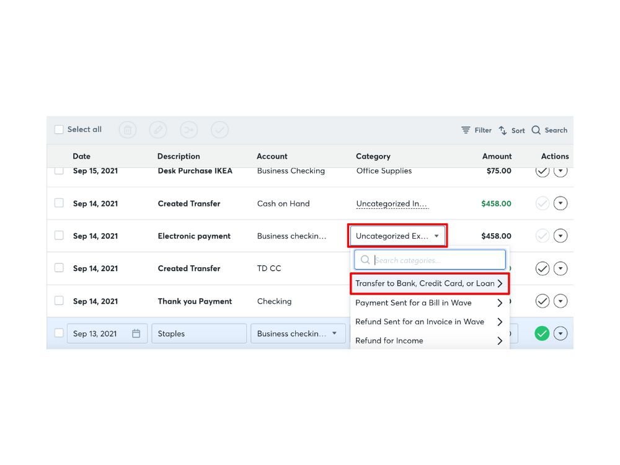Open the Filter options
The height and width of the screenshot is (465, 620).
click(x=476, y=130)
